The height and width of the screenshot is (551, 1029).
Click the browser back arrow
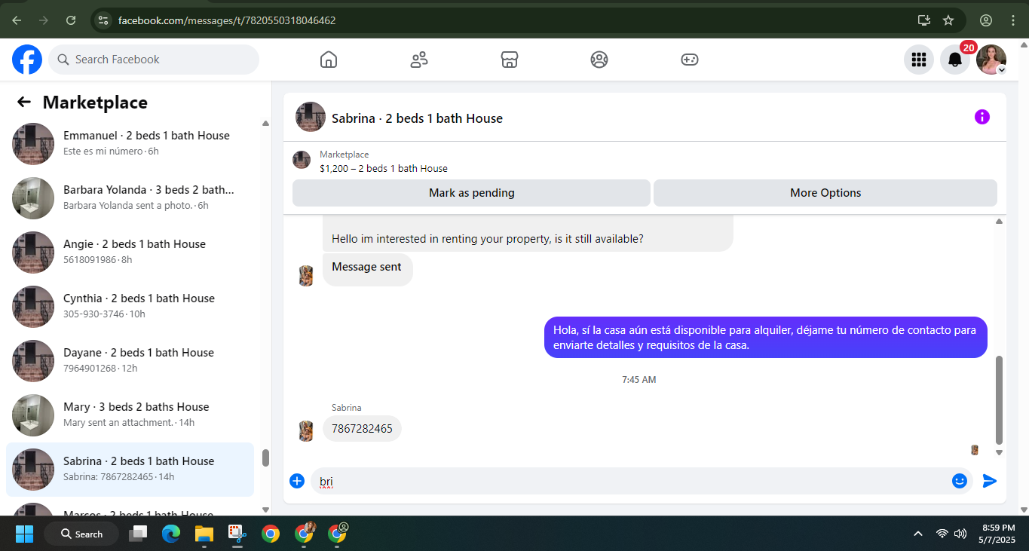coord(17,20)
